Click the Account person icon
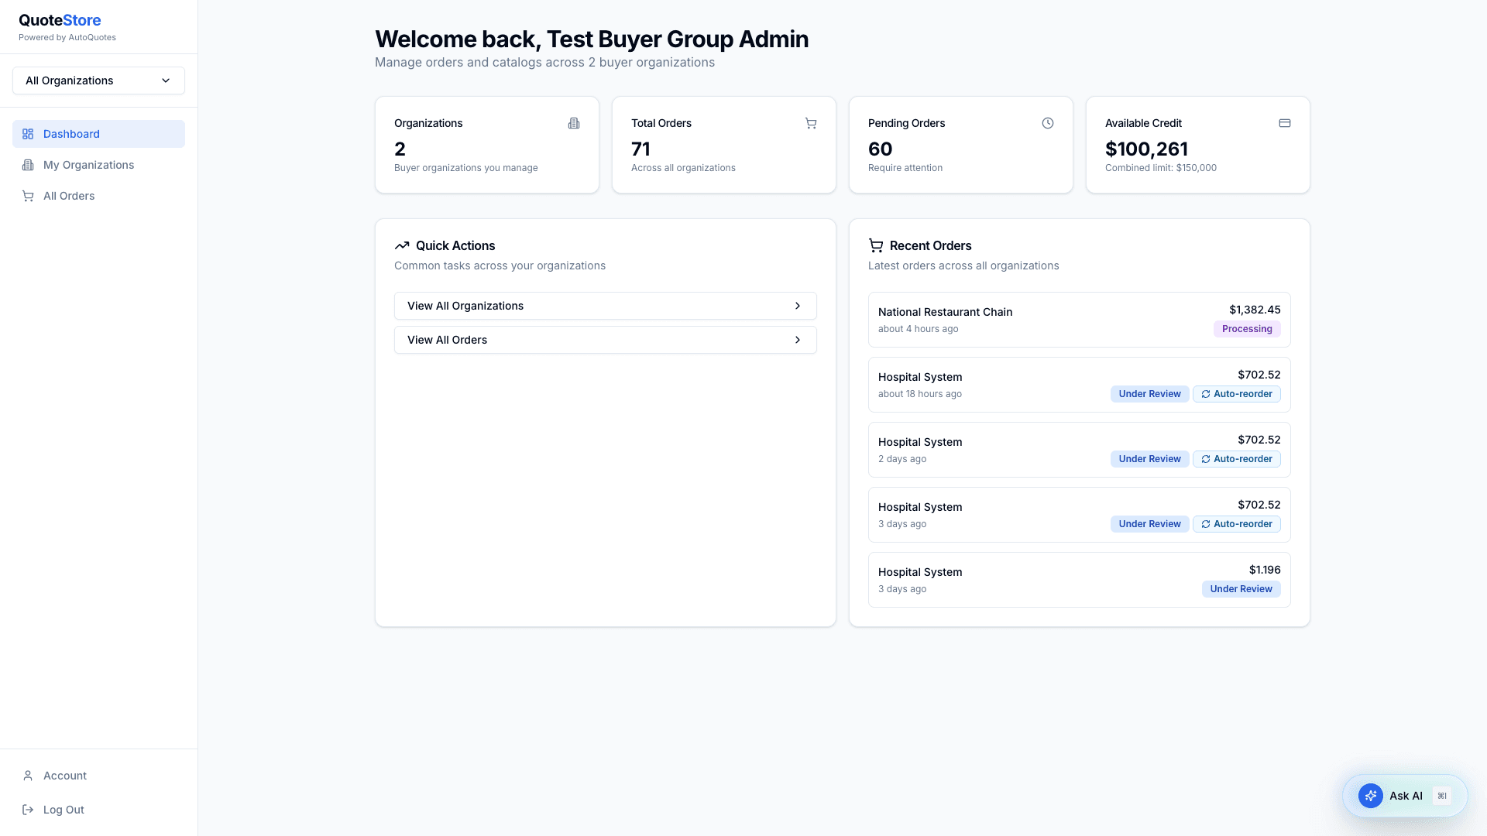 [28, 776]
